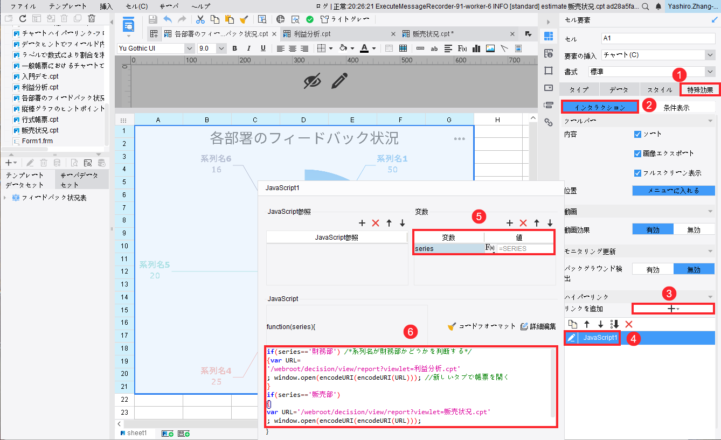Viewport: 721px width, 440px height.
Task: Insert a chart with the bar chart icon
Action: 476,48
